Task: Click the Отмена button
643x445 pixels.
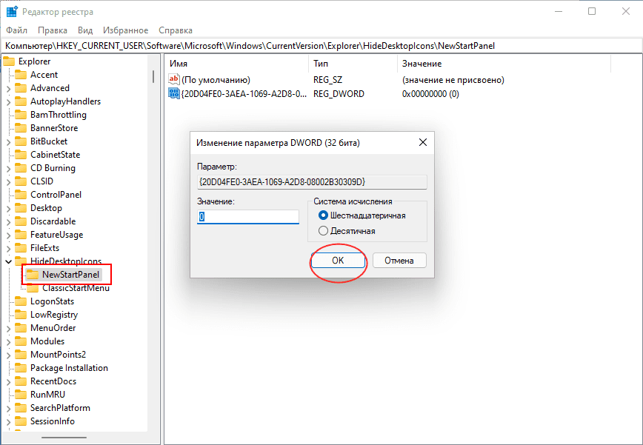Action: click(x=399, y=261)
